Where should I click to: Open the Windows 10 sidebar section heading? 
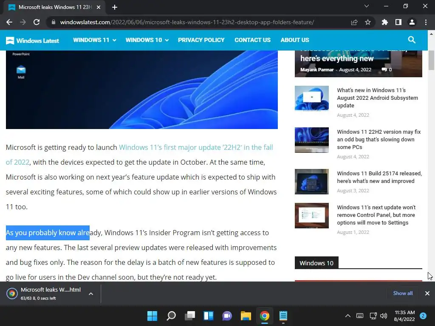[316, 263]
